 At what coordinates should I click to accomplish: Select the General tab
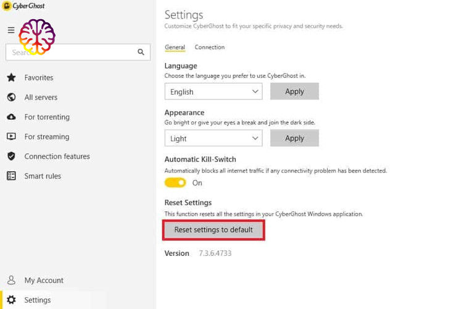[x=175, y=48]
